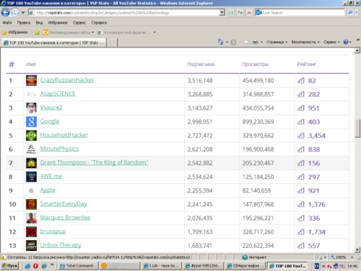Add page to favorites bar star icon
361x271 pixels.
tap(37, 32)
